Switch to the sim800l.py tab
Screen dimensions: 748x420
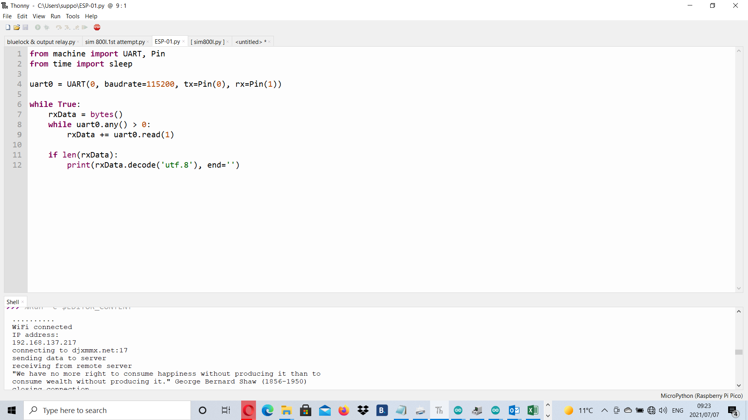(208, 42)
